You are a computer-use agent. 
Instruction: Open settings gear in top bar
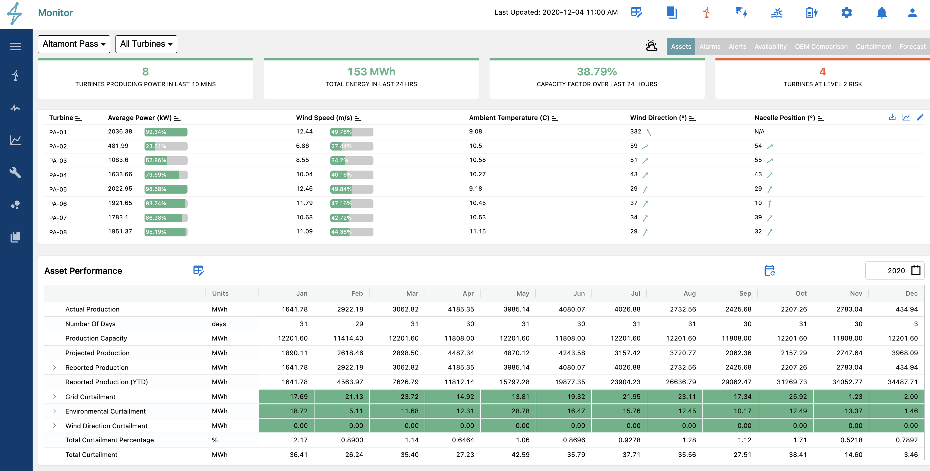(847, 13)
